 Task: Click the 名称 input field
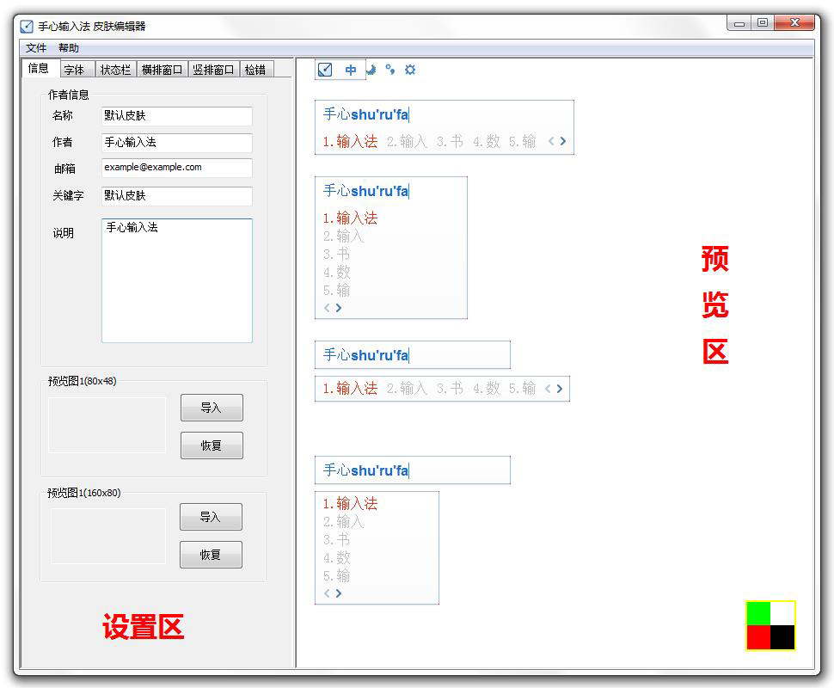point(176,116)
